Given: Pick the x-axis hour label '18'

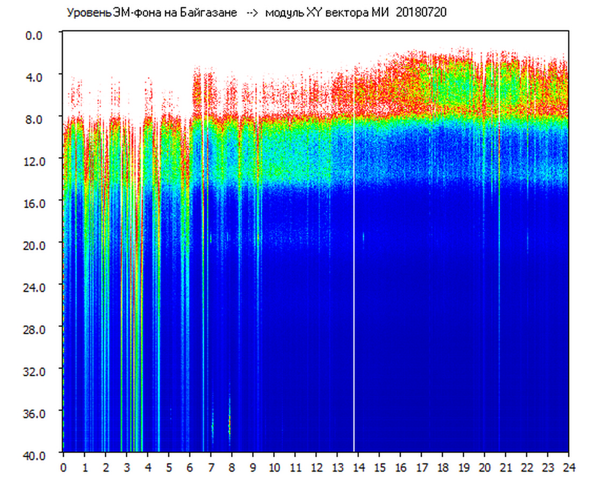Looking at the screenshot, I should 442,467.
